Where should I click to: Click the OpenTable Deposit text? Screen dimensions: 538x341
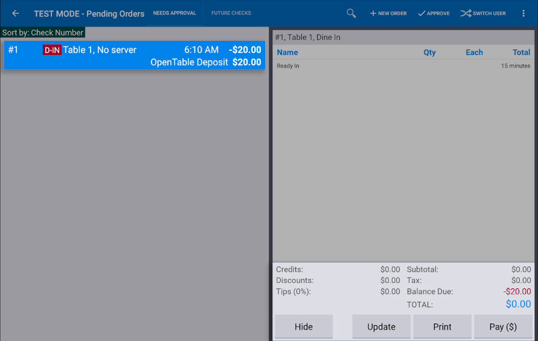click(x=189, y=62)
